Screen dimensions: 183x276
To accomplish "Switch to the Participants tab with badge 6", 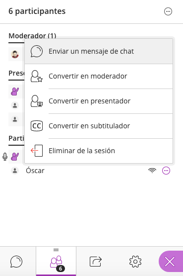I will coord(56,262).
